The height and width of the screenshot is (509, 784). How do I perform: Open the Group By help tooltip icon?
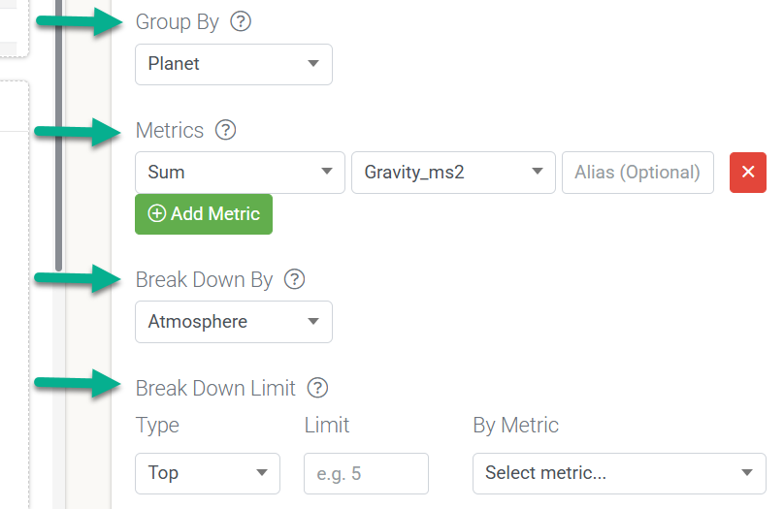pyautogui.click(x=241, y=21)
